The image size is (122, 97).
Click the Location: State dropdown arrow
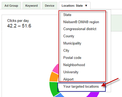coord(86,6)
